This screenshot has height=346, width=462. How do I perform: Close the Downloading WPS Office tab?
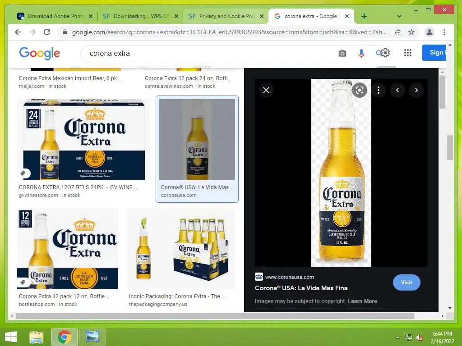pyautogui.click(x=176, y=16)
